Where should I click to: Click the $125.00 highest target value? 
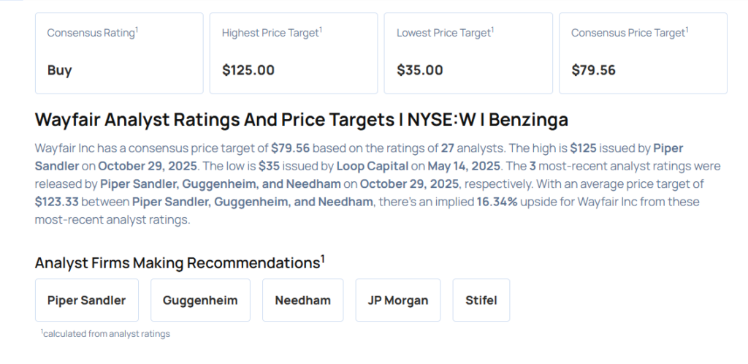tap(248, 70)
